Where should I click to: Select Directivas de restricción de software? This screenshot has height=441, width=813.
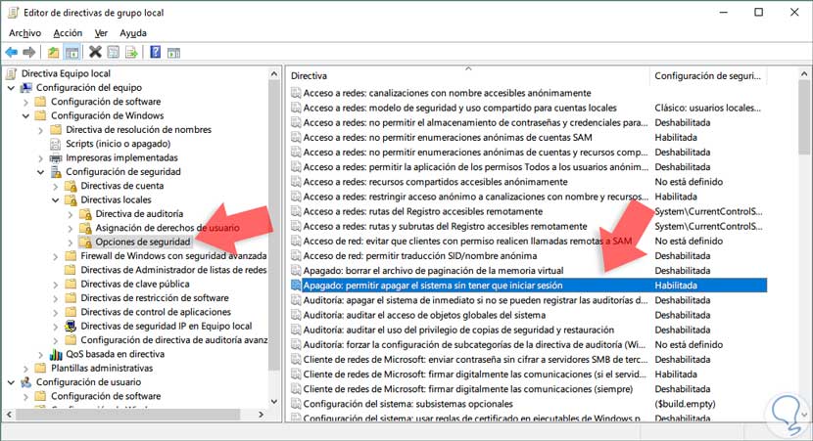[155, 297]
